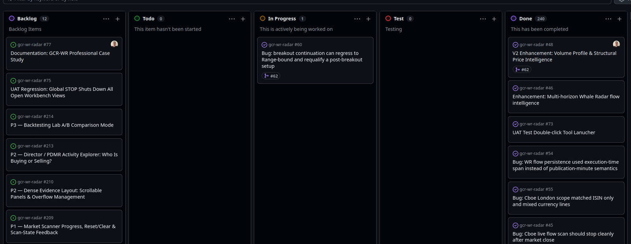Click the Backlog status circle icon
This screenshot has width=631, height=244.
click(x=12, y=19)
